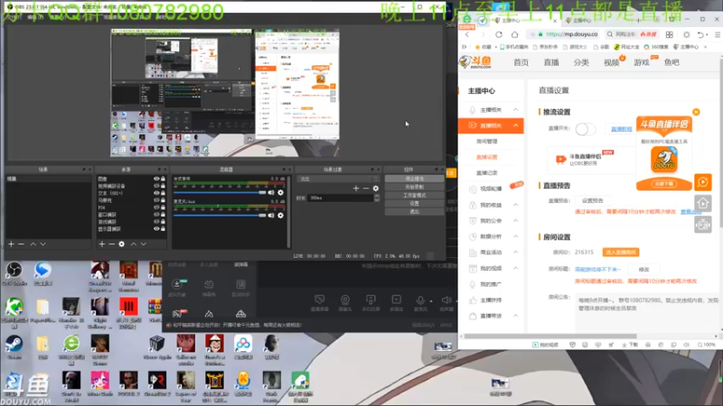Click the gray home floating button on Douyu page

point(703,203)
